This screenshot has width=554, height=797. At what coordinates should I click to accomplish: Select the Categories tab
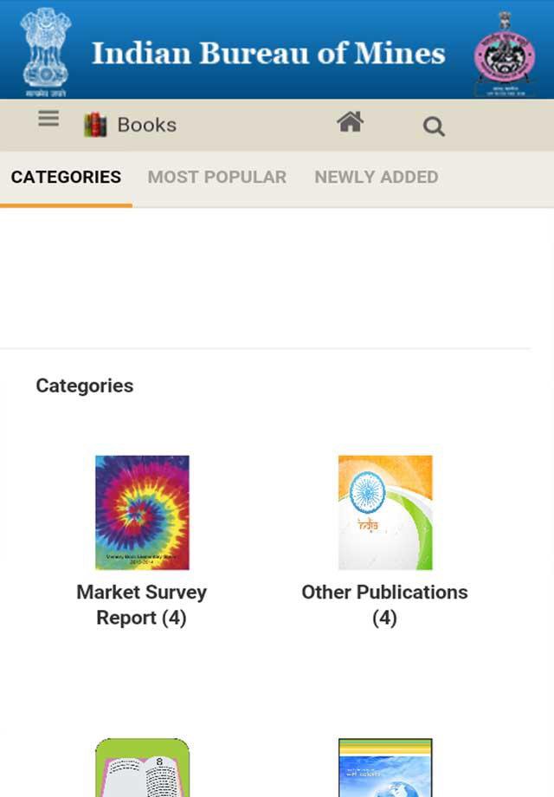coord(66,177)
